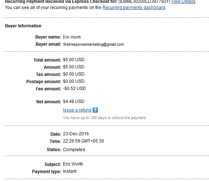Viewport: 209px width, 181px height.
Task: Click the Postage amount value $0.00 USD
Action: (74, 81)
